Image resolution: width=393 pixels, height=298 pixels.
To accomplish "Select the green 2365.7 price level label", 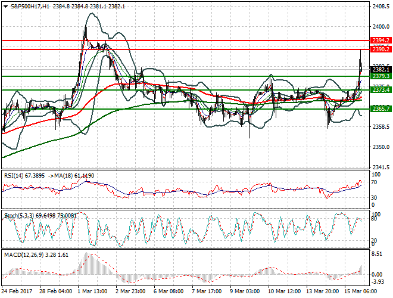I will click(x=380, y=108).
